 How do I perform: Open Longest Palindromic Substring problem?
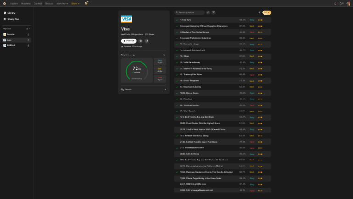[x=195, y=38]
